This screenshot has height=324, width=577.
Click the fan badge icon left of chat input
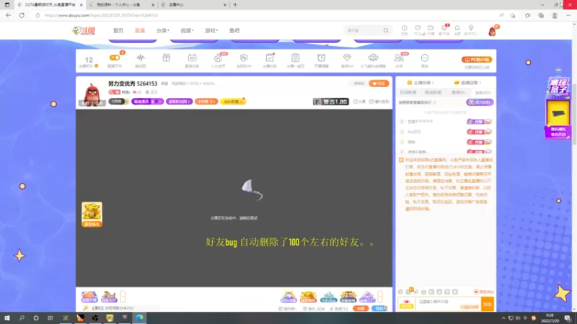406,305
